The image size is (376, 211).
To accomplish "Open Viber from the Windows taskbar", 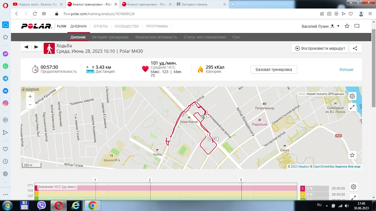I will coord(42,205).
